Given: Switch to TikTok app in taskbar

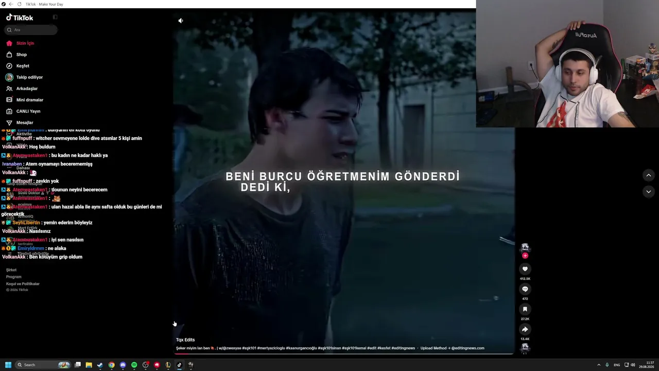Looking at the screenshot, I should [179, 365].
